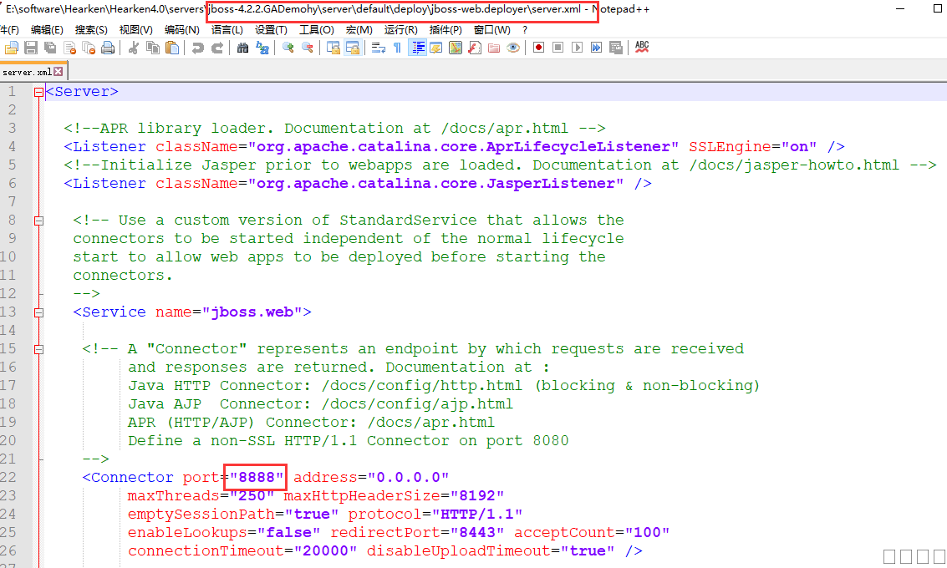Toggle the indent guide toolbar button
Screen dimensions: 947x568
click(417, 48)
